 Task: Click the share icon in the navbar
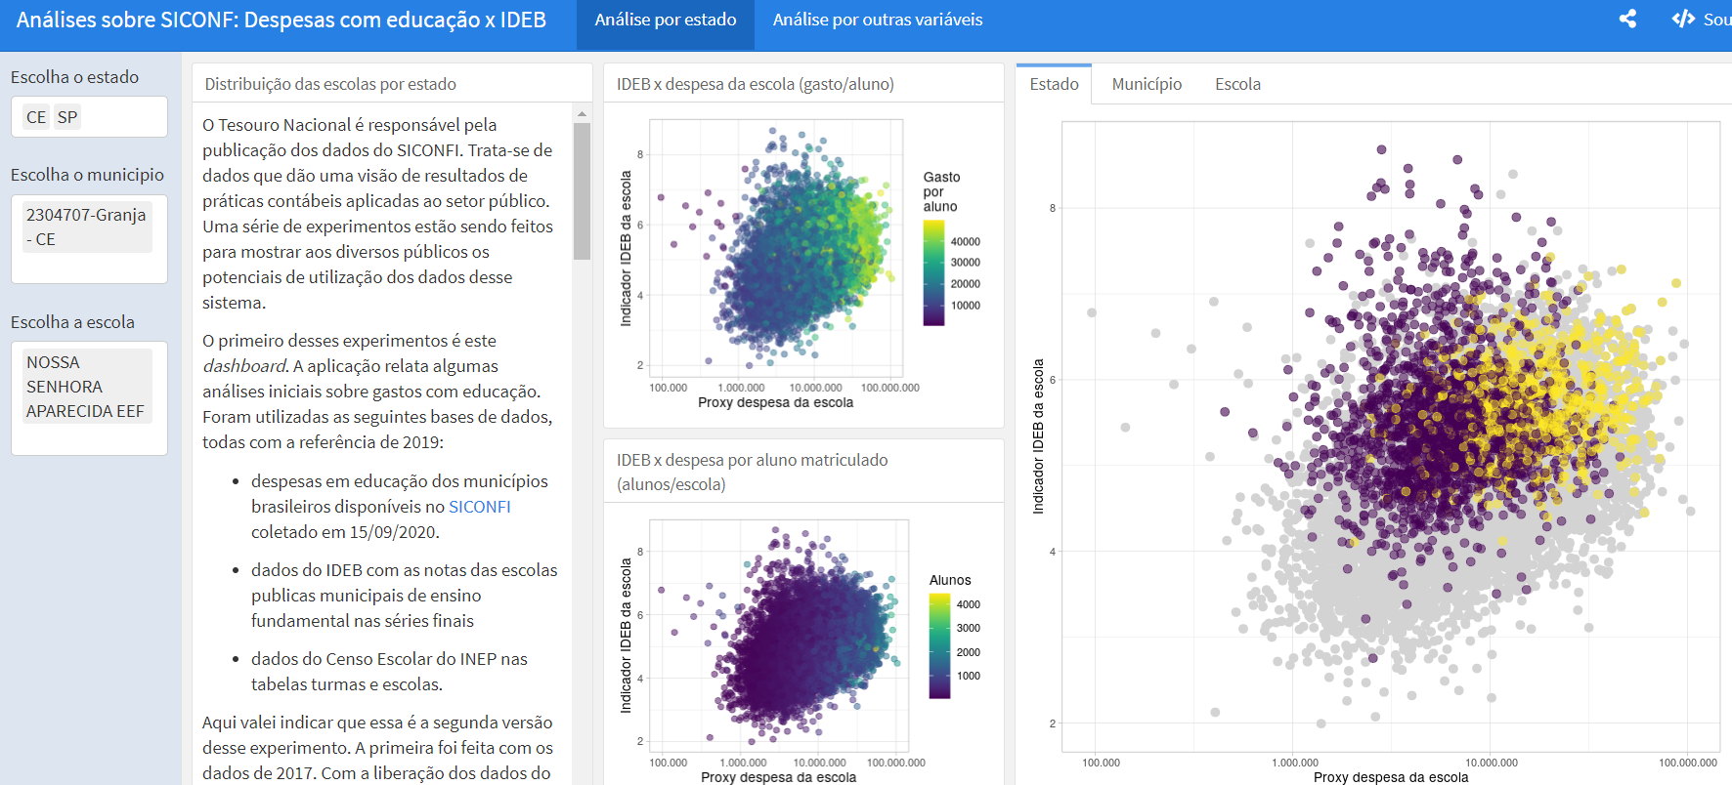(x=1627, y=20)
